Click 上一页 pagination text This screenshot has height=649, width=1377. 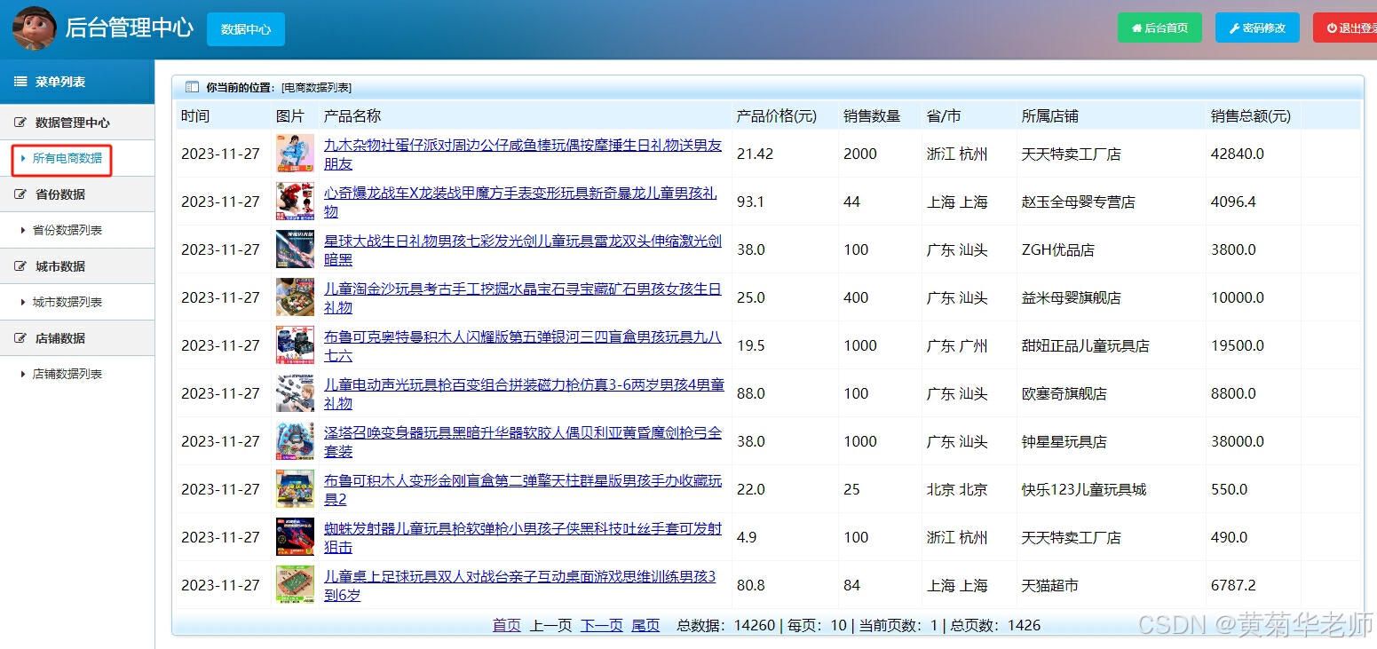pos(551,625)
